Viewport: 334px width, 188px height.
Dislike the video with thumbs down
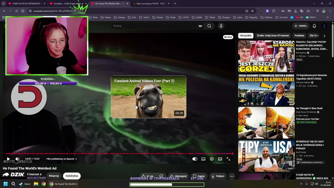[161, 176]
